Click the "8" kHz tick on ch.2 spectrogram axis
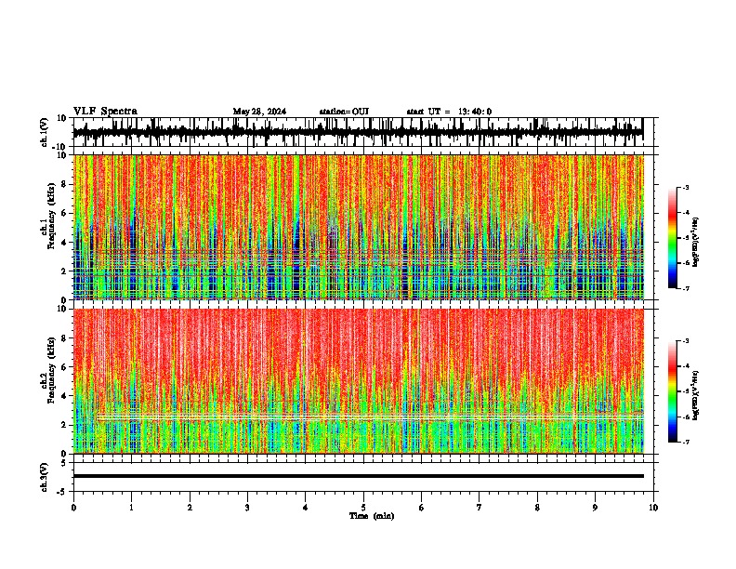The height and width of the screenshot is (569, 736). (65, 338)
